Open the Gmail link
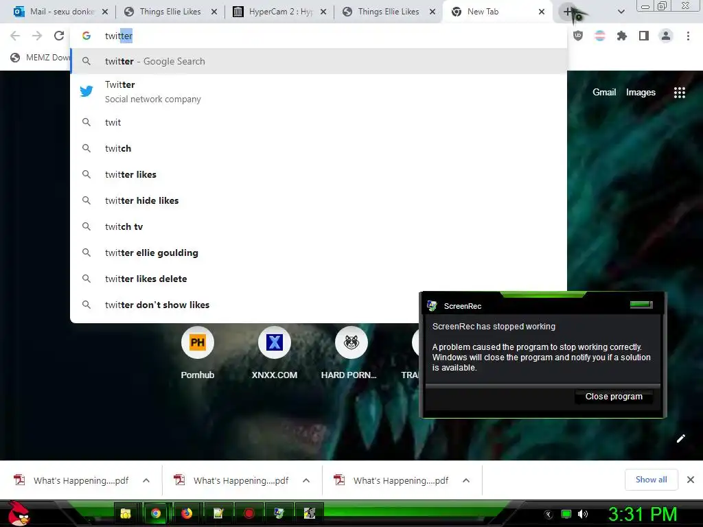Viewport: 703px width, 527px height. [604, 93]
